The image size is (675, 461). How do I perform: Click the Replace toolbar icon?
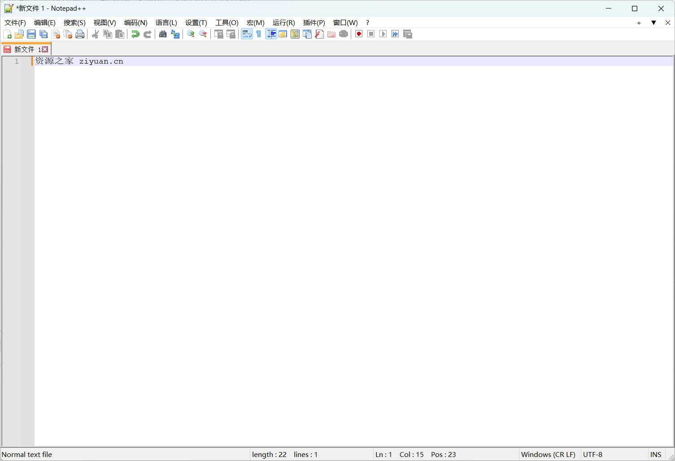click(x=175, y=34)
